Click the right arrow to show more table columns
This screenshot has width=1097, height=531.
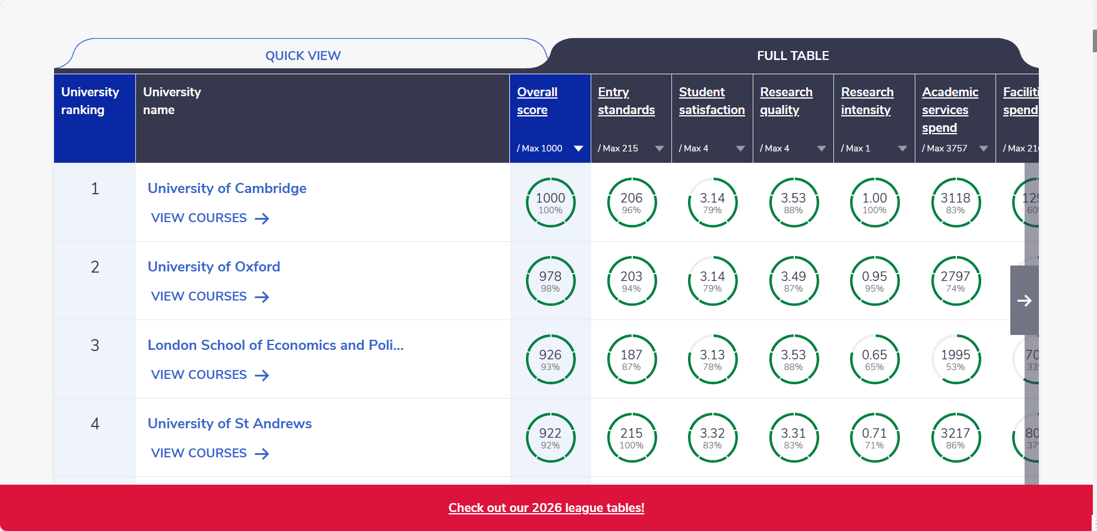coord(1025,301)
